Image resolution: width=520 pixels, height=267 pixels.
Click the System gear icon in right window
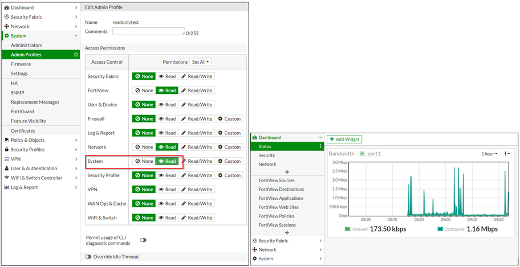(x=255, y=258)
